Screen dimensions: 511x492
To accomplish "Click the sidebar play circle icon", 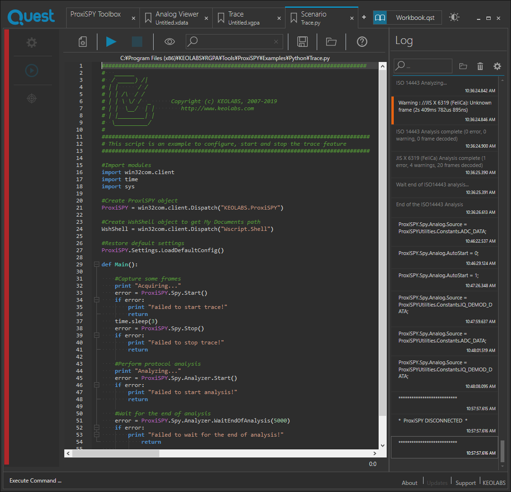I will click(x=32, y=70).
